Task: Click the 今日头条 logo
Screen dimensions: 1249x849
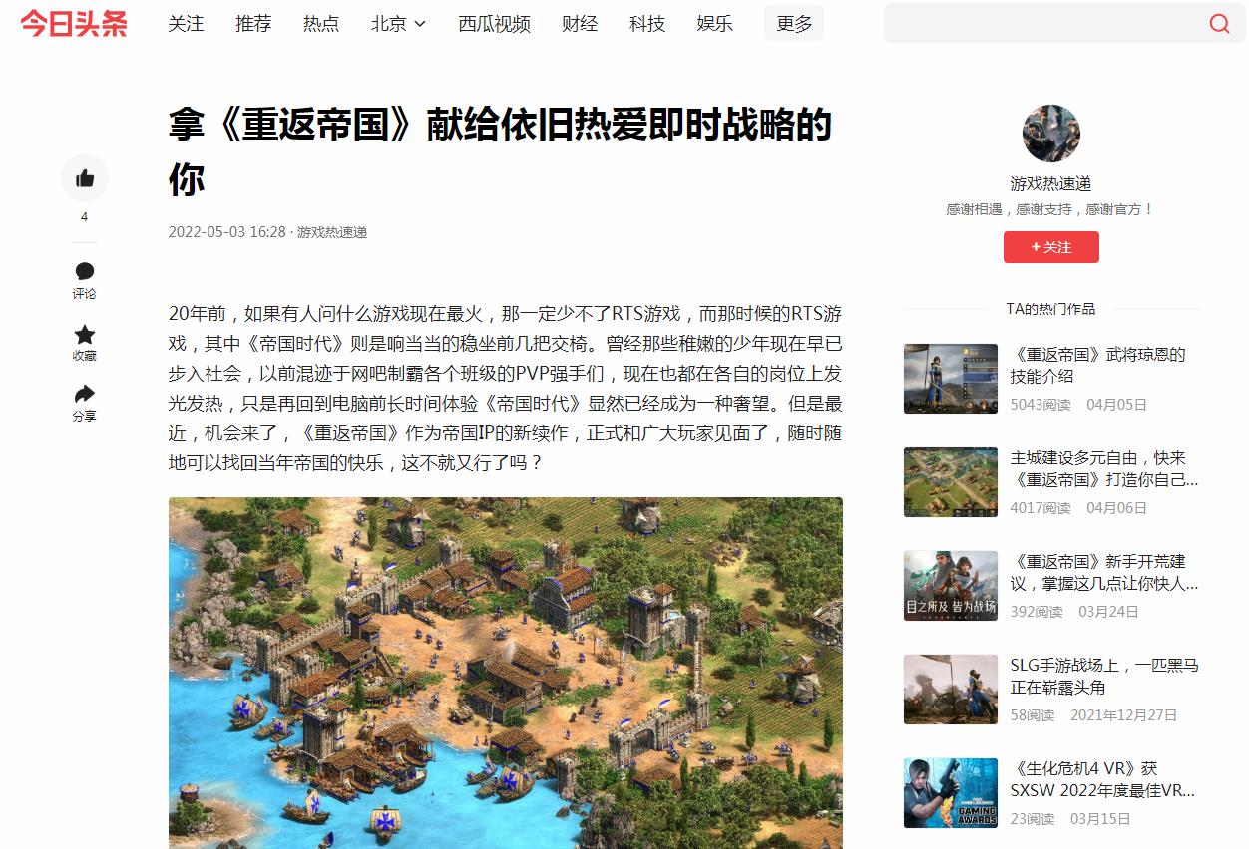Action: tap(74, 23)
